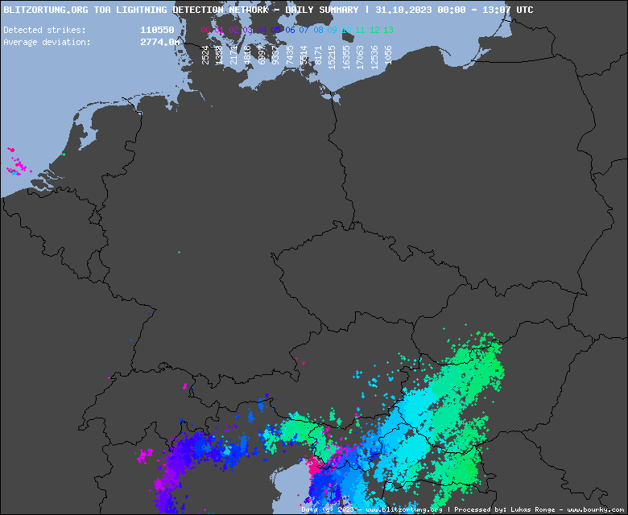Viewport: 628px width, 515px height.
Task: Click the blue 06 hour legend label
Action: 290,30
